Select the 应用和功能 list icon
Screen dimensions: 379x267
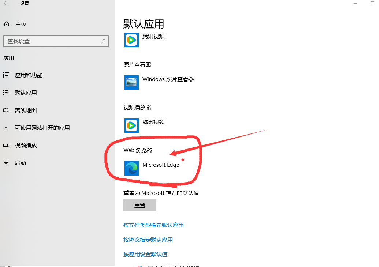(x=6, y=75)
